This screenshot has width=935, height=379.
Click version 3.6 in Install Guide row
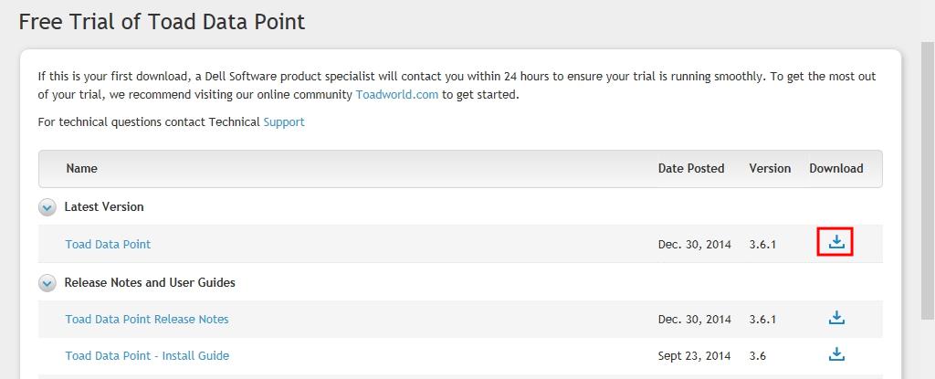tap(759, 355)
